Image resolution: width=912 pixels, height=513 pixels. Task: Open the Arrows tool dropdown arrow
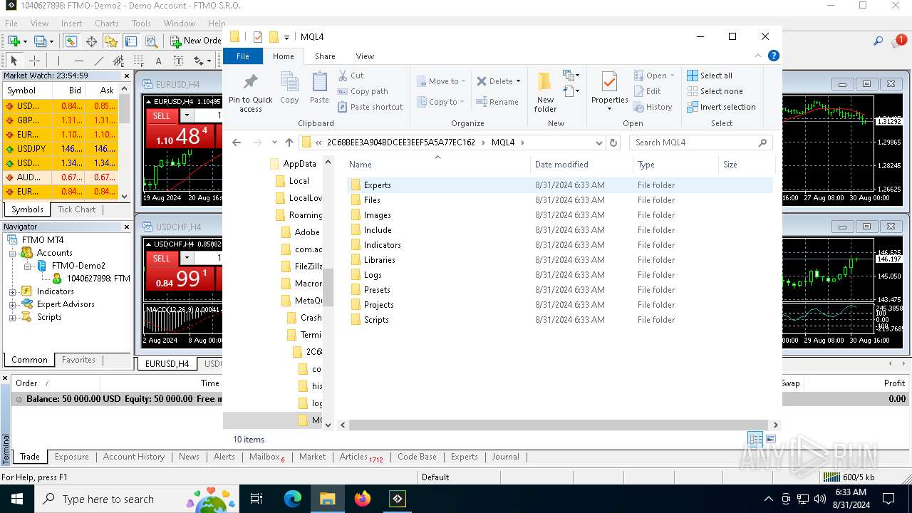point(209,61)
